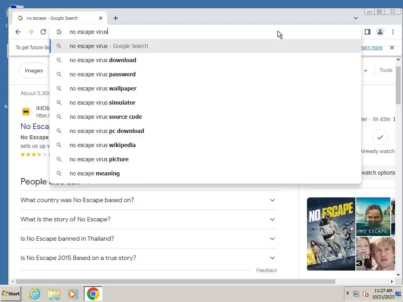The height and width of the screenshot is (302, 403).
Task: Open Windows Explorer folder from taskbar
Action: 54,294
